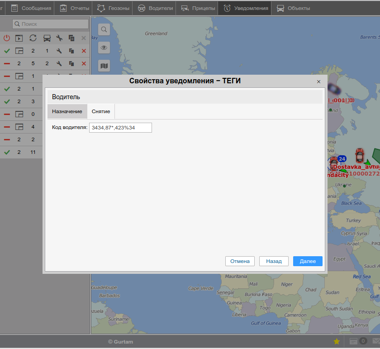Toggle red dash state in second row

(7, 64)
